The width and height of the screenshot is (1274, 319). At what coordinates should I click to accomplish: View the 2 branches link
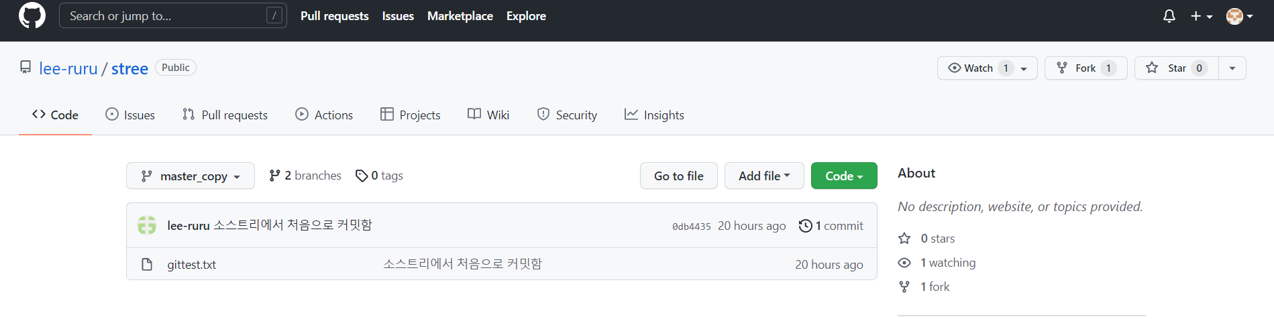coord(305,176)
